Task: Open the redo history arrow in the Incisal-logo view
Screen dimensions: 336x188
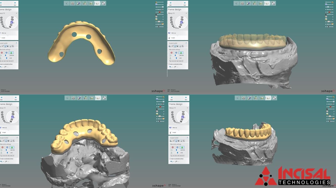Action: pyautogui.click(x=179, y=162)
